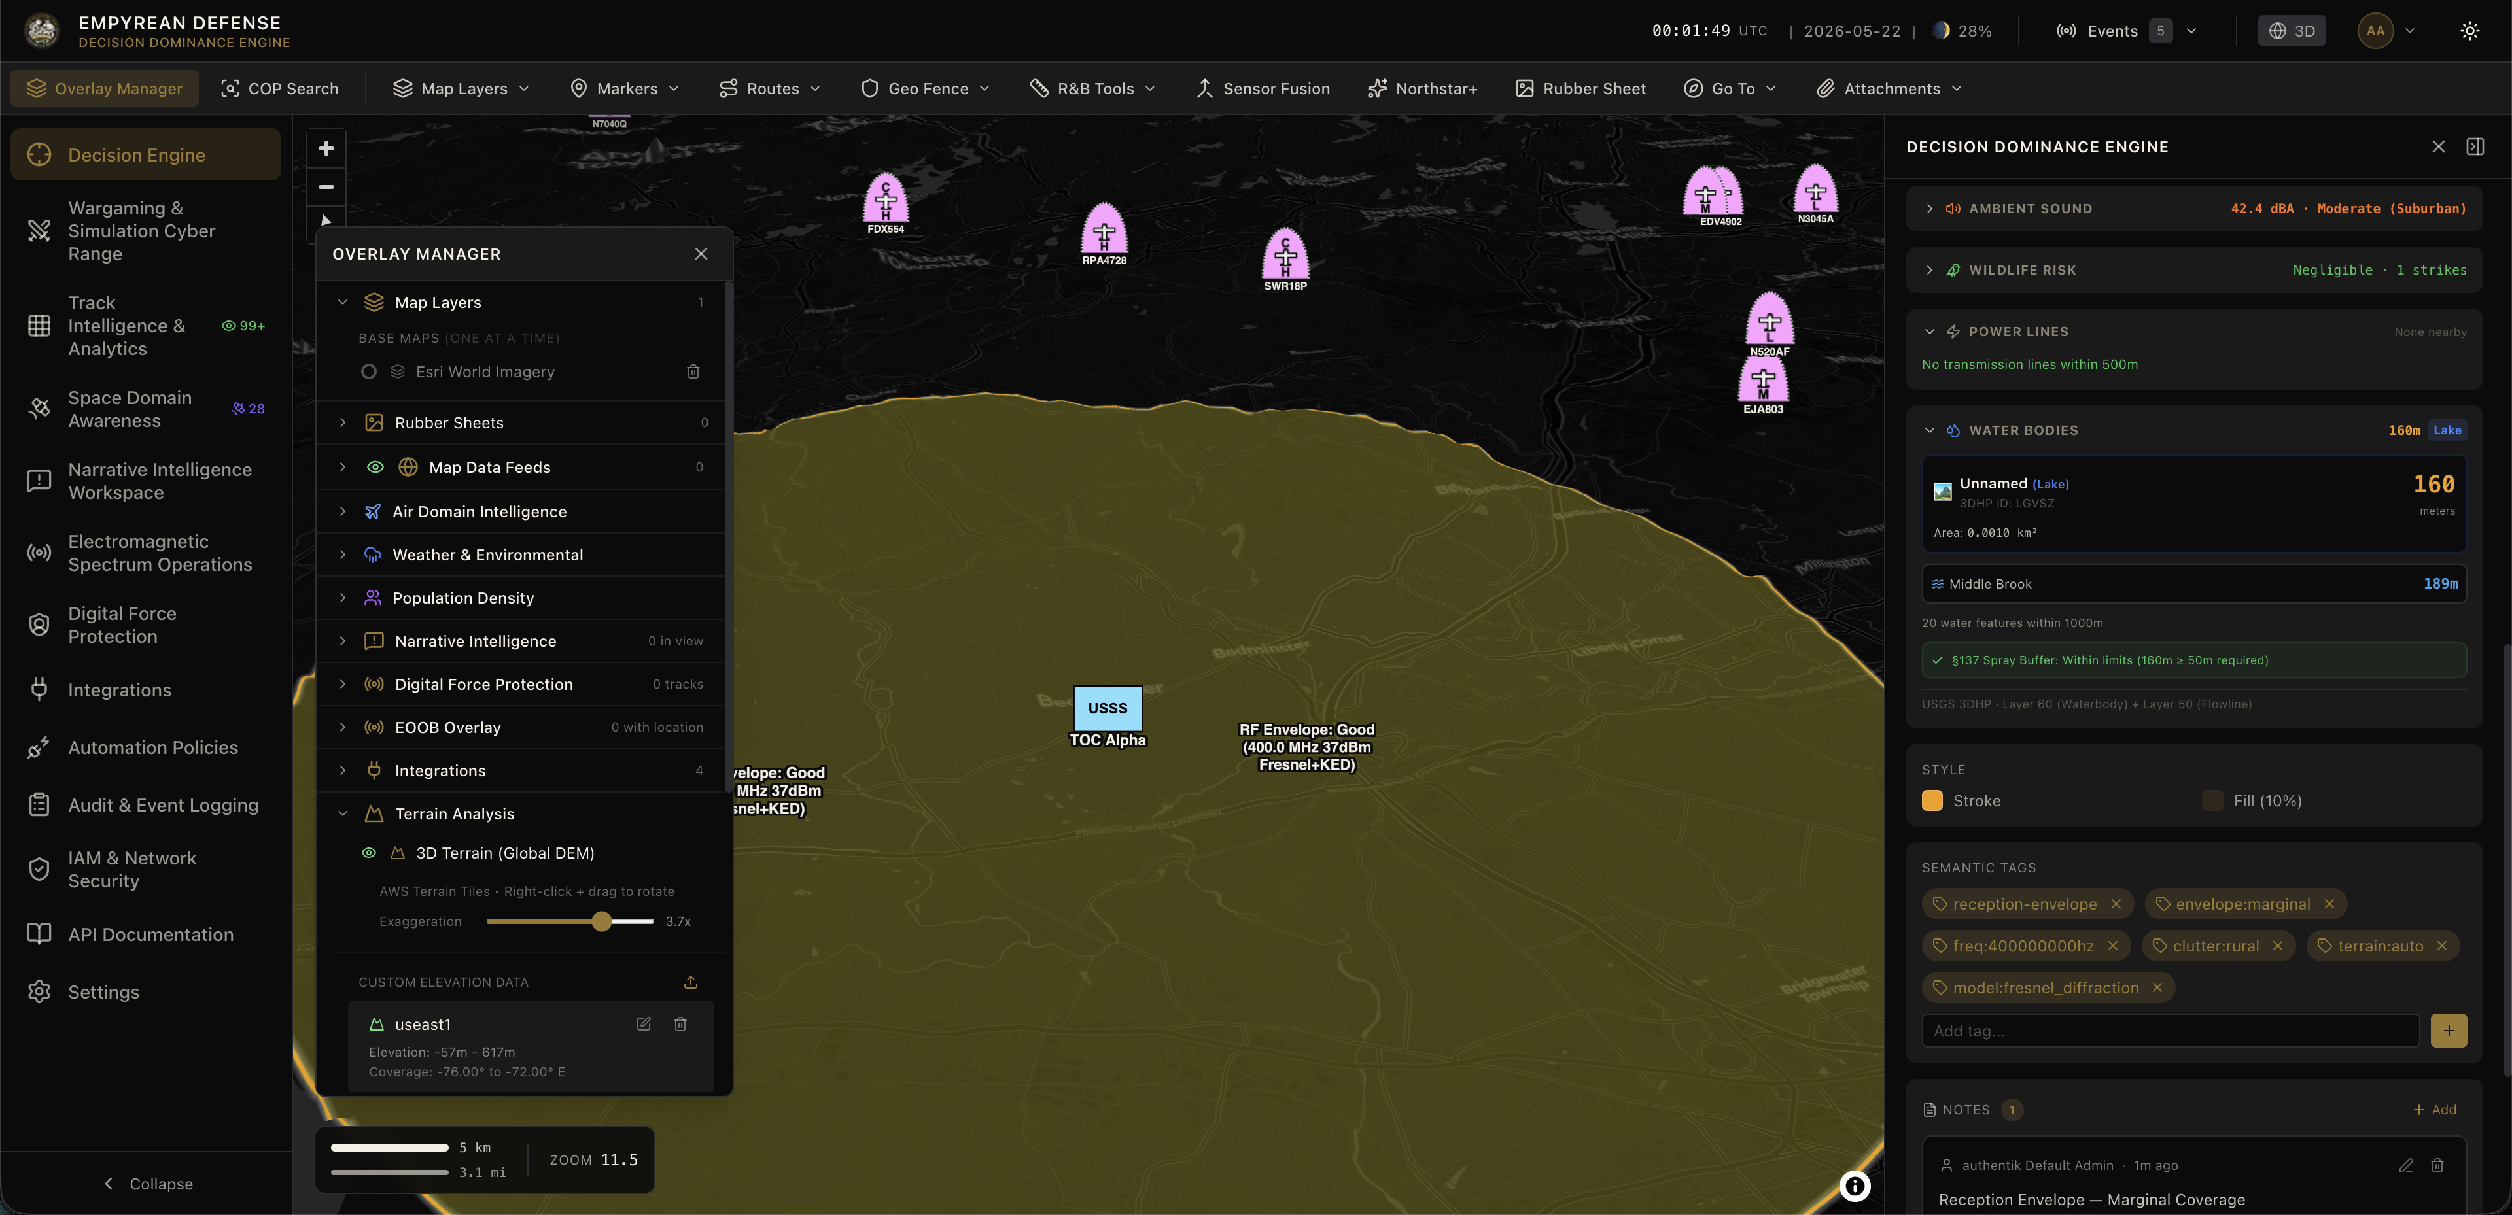This screenshot has width=2512, height=1215.
Task: Toggle light/dark theme sun icon
Action: coord(2469,31)
